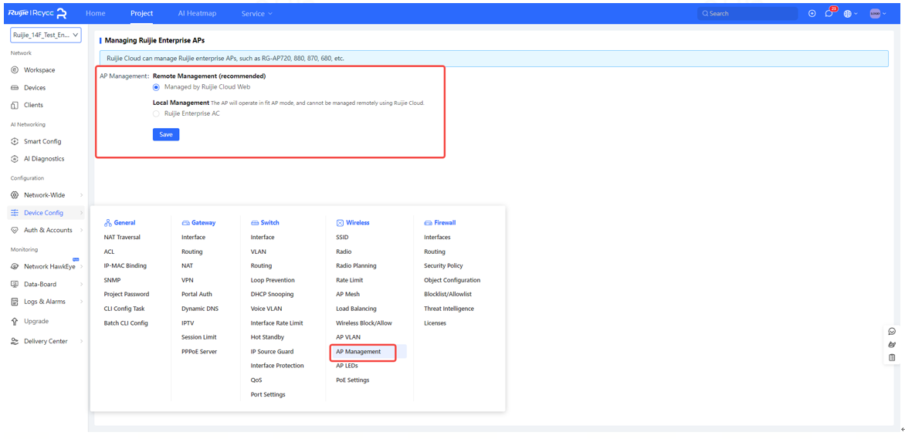Click the middle floating icon at right edge
Screen dimensions: 905x439
[x=892, y=344]
